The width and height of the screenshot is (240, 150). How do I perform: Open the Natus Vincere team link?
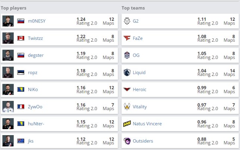(x=147, y=124)
